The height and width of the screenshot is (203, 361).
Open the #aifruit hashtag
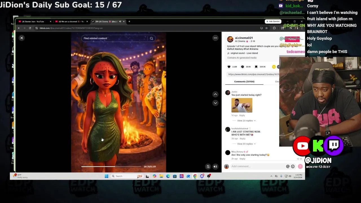pyautogui.click(x=231, y=49)
